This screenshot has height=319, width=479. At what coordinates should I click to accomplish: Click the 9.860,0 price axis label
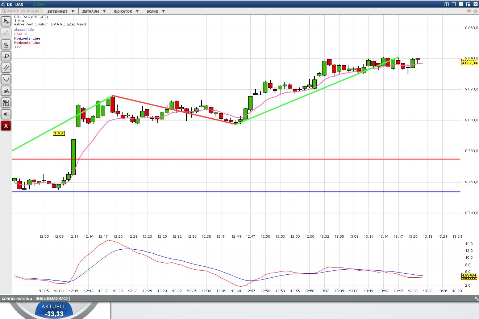[471, 28]
